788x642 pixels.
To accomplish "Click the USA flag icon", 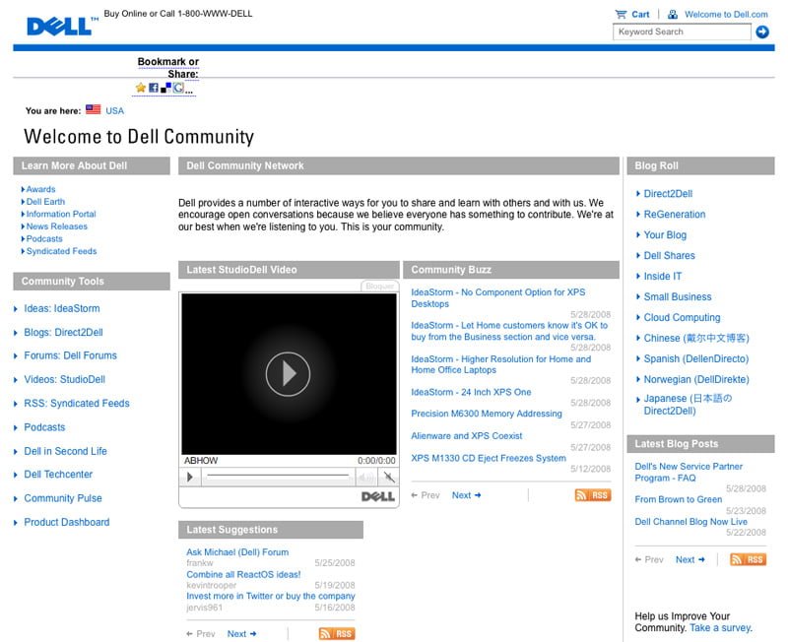I will tap(93, 109).
